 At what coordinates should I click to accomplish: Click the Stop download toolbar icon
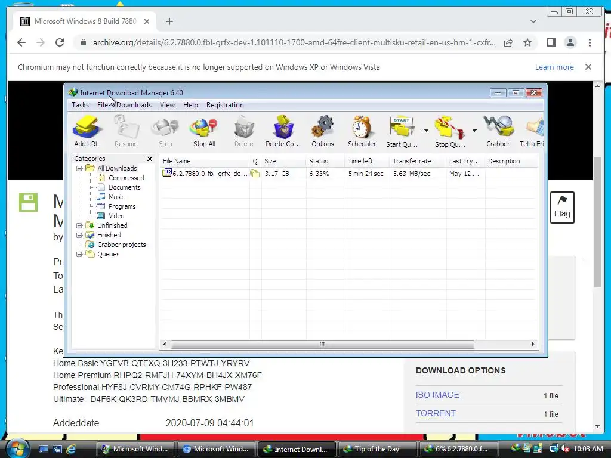(x=165, y=131)
